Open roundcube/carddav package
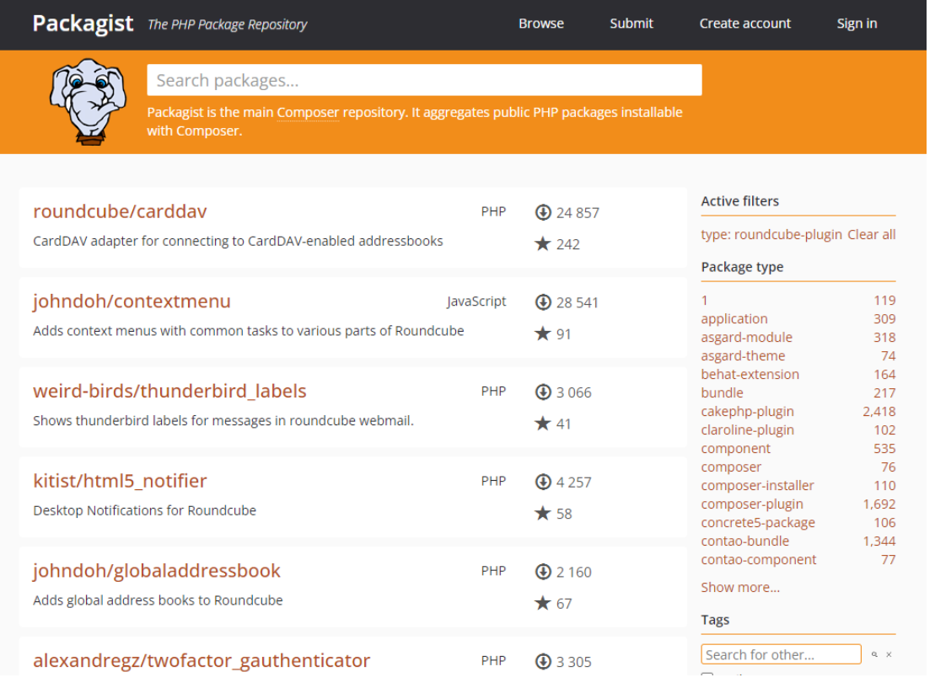935x688 pixels. pos(120,211)
